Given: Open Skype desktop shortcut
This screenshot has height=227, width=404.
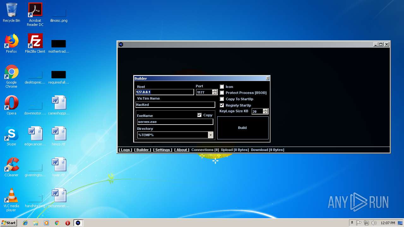Looking at the screenshot, I should [11, 136].
